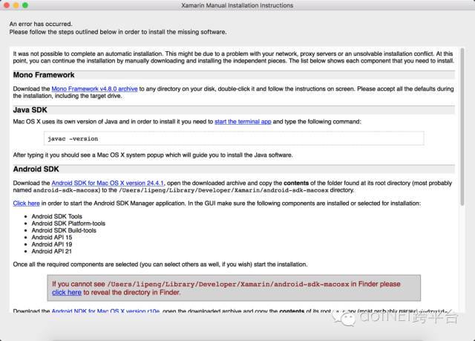Click here link to start Android SDK Manager

pos(27,204)
